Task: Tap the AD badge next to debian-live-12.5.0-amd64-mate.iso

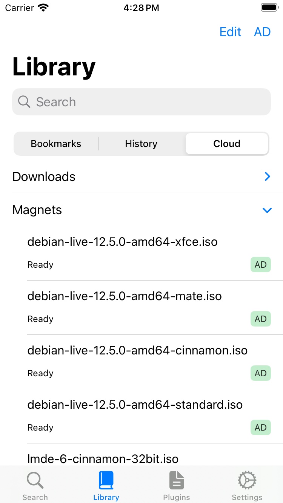Action: [x=261, y=319]
